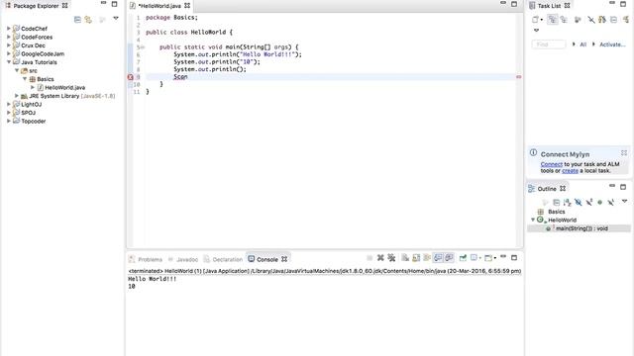Expand the CodeChef project
634x356 pixels.
[9, 29]
